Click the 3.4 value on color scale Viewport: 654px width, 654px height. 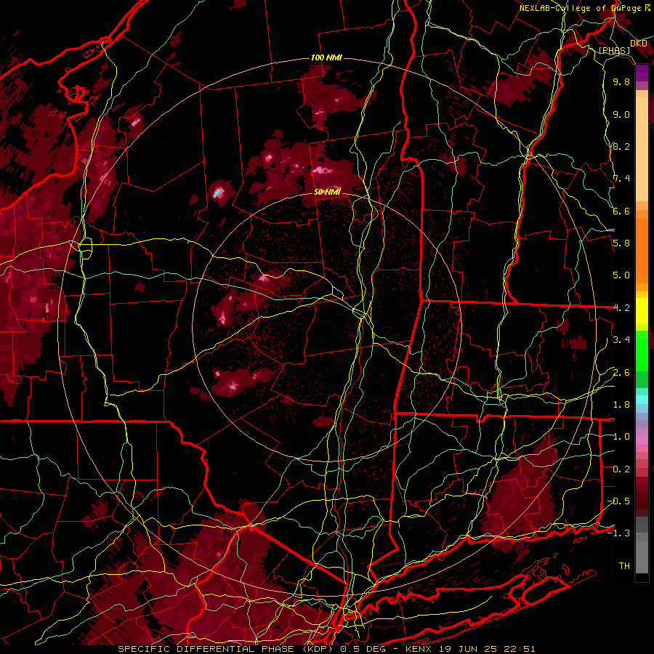click(621, 340)
